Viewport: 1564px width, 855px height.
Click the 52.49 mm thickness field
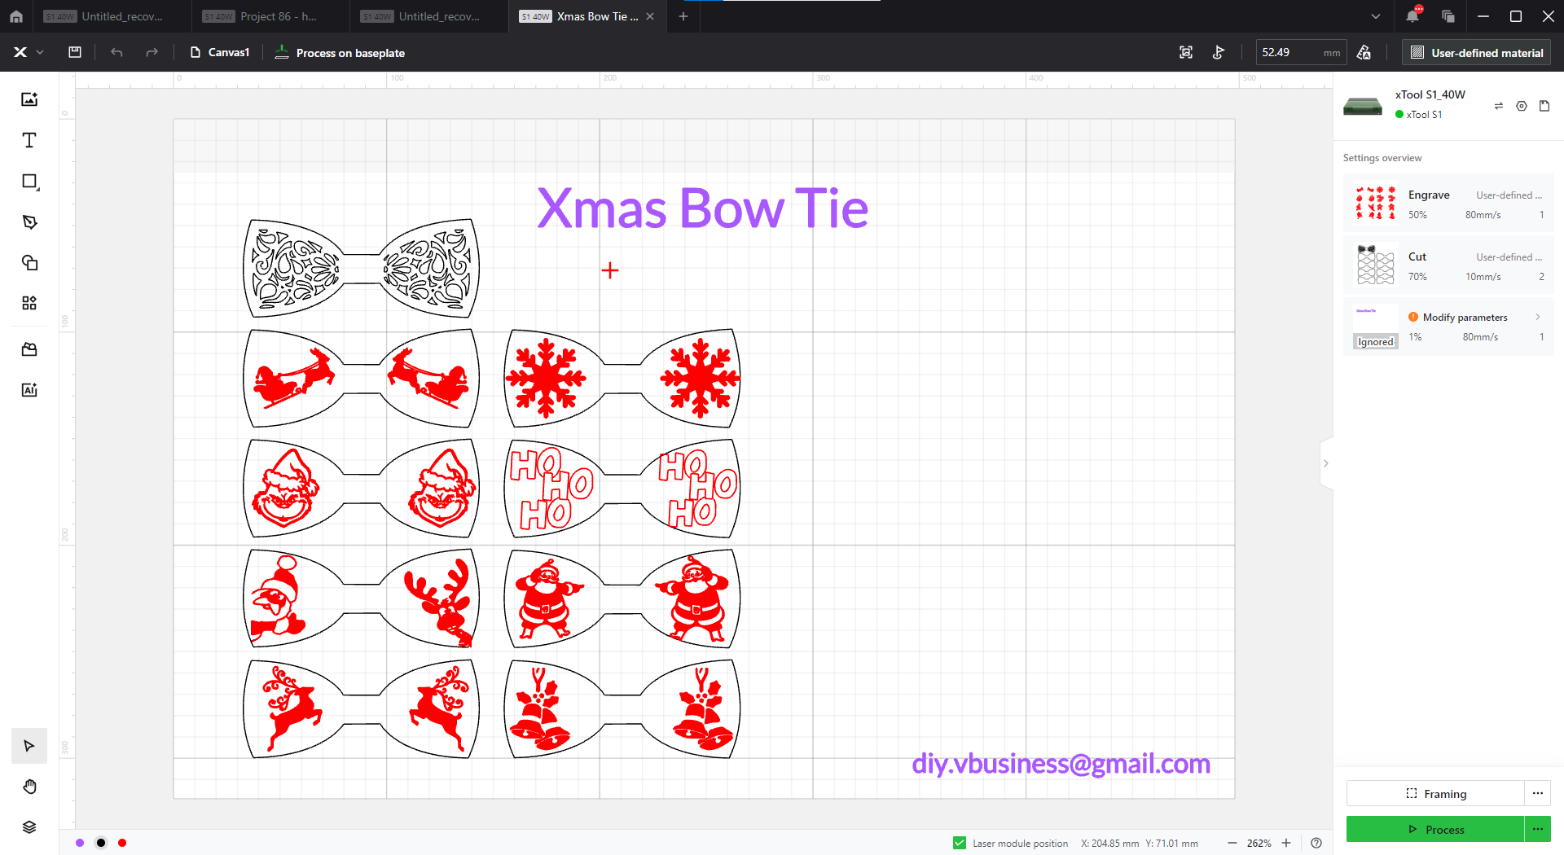pyautogui.click(x=1300, y=52)
